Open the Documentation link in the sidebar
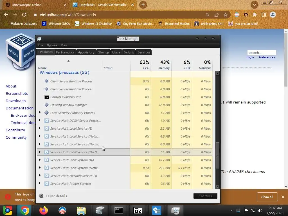The image size is (288, 216). click(x=20, y=108)
